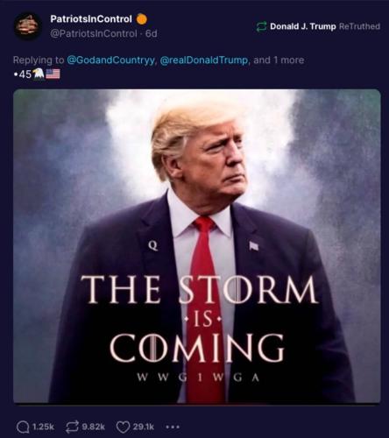
Task: Click the 1.25k replies count
Action: click(44, 427)
